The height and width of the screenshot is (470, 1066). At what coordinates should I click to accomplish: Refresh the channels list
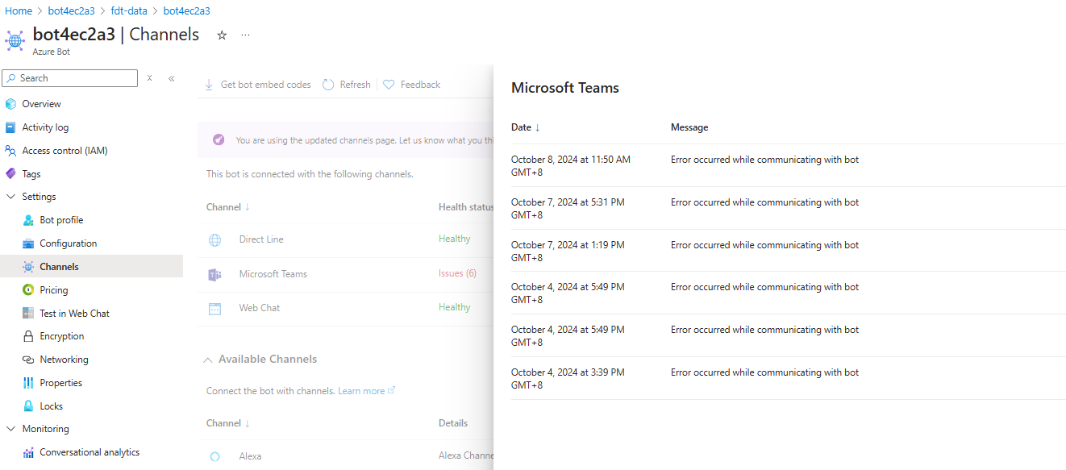[347, 85]
